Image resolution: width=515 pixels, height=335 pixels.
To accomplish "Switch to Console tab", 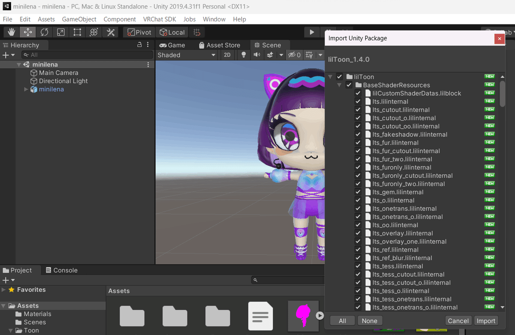I will [x=61, y=270].
